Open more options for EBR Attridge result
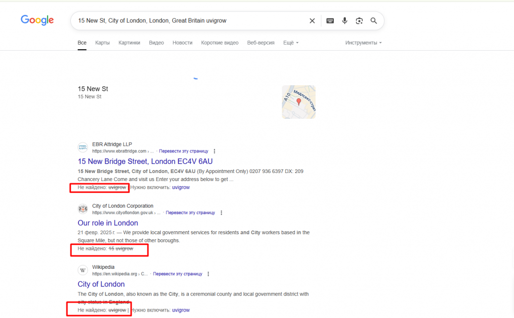This screenshot has width=514, height=318. click(214, 151)
